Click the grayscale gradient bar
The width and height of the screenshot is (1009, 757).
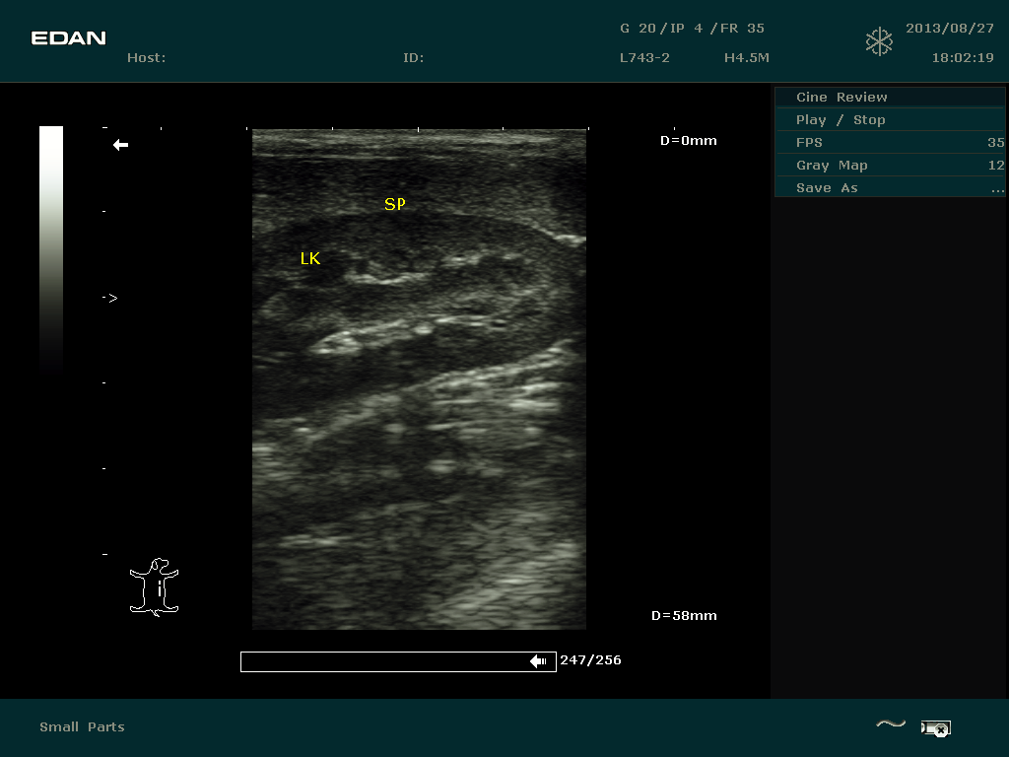tap(51, 246)
